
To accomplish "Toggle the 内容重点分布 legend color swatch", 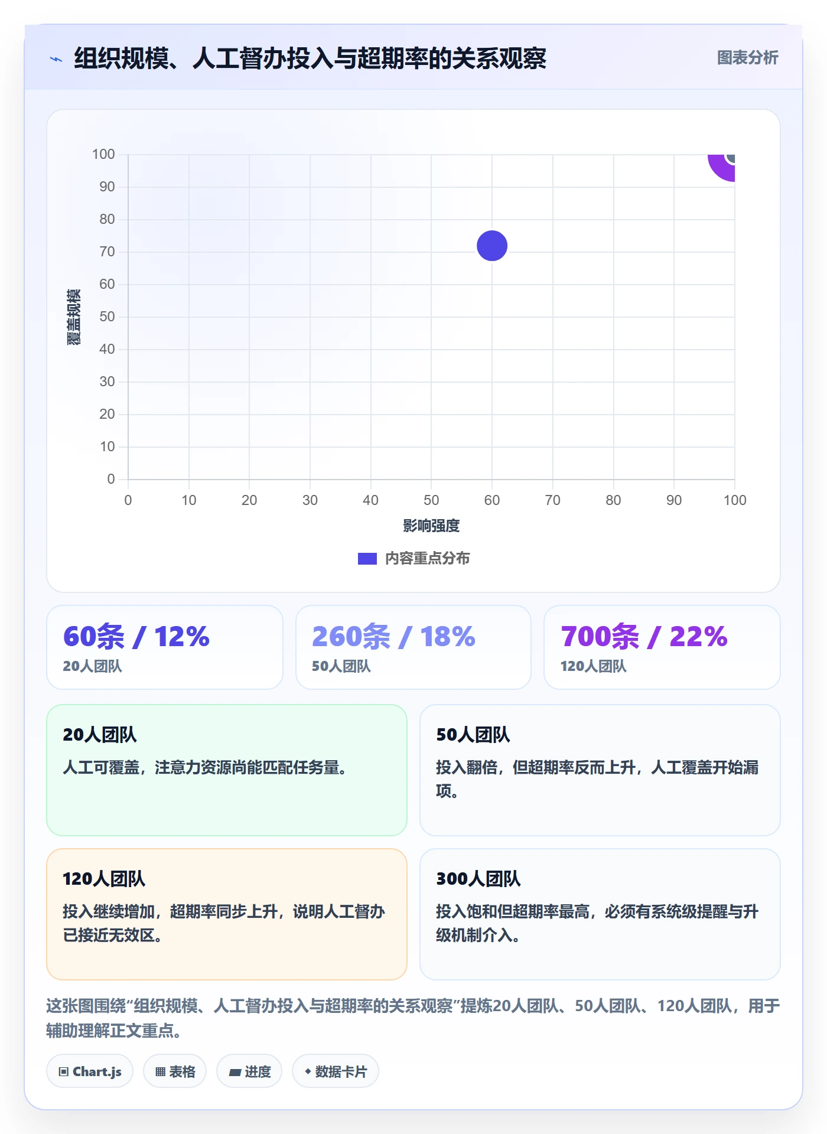I will coord(367,559).
